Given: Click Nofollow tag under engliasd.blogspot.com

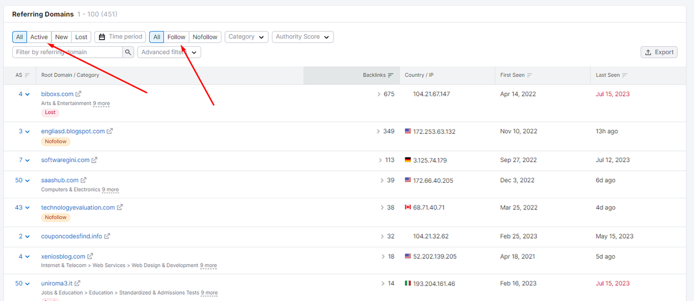Looking at the screenshot, I should tap(56, 141).
